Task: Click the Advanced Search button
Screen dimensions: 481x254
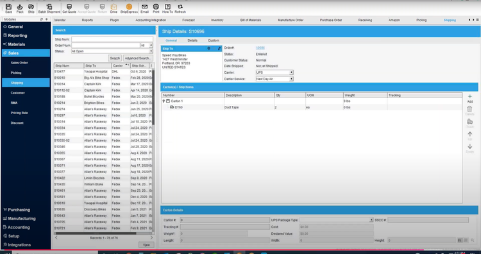Action: point(138,58)
